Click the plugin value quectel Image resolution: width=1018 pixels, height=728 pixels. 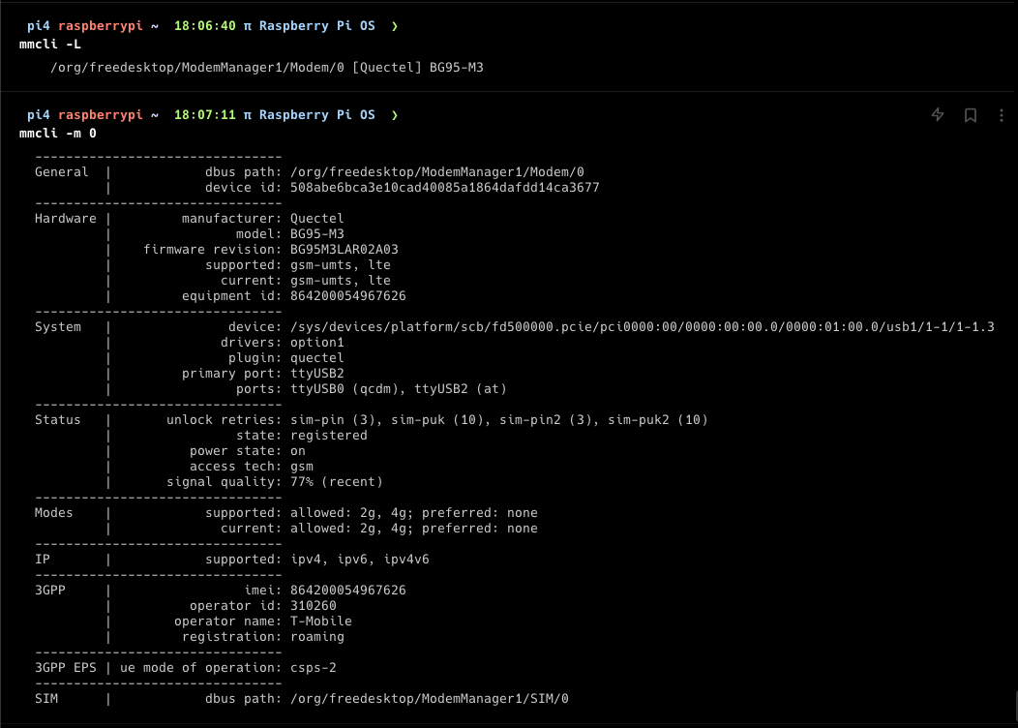point(316,358)
